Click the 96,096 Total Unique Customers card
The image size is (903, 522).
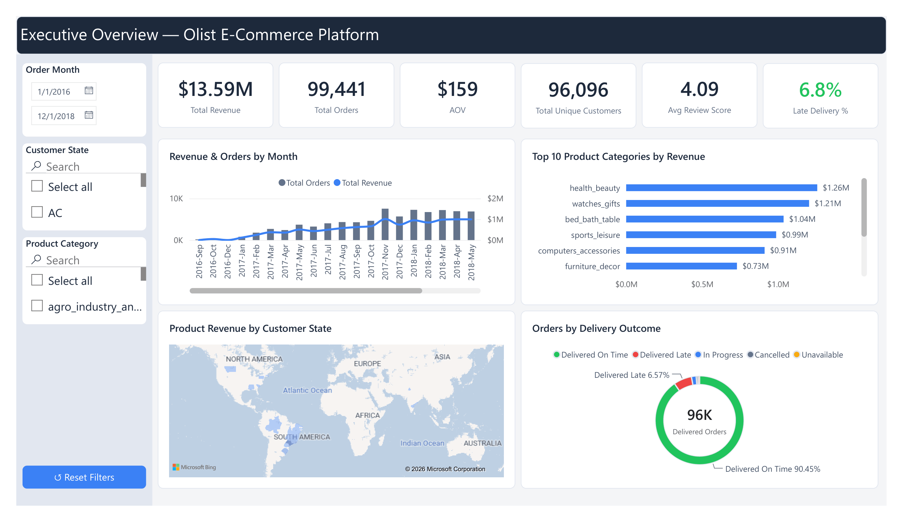[x=579, y=95]
